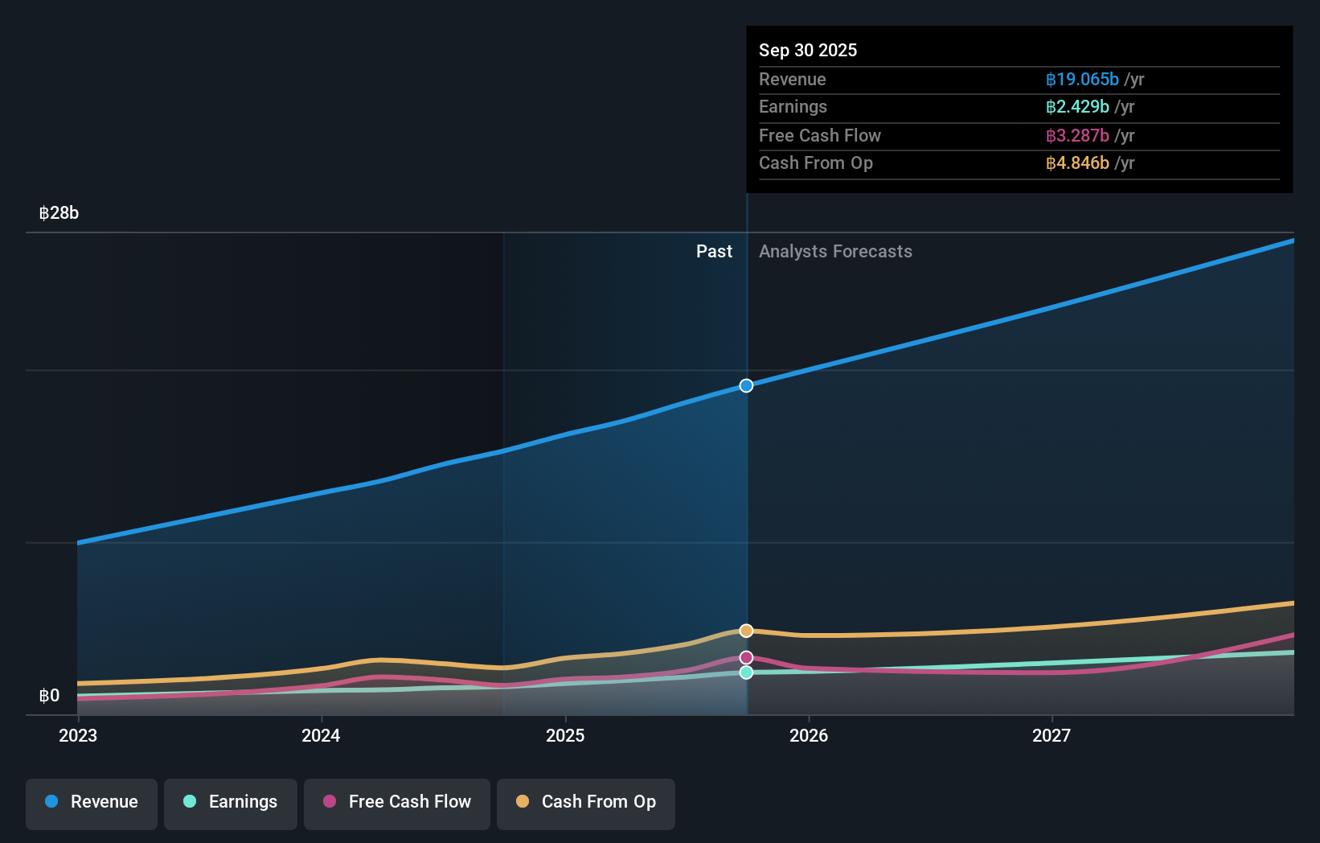
Task: Switch to the Past chart section
Action: pyautogui.click(x=714, y=251)
